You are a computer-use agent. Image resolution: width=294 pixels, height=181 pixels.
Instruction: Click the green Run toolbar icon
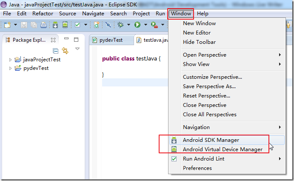coord(137,25)
